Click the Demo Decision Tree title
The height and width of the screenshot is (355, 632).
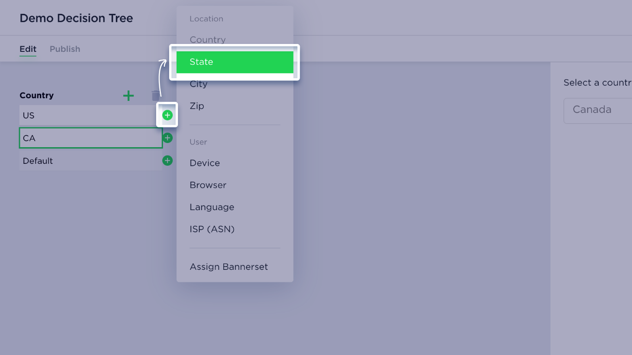coord(76,19)
